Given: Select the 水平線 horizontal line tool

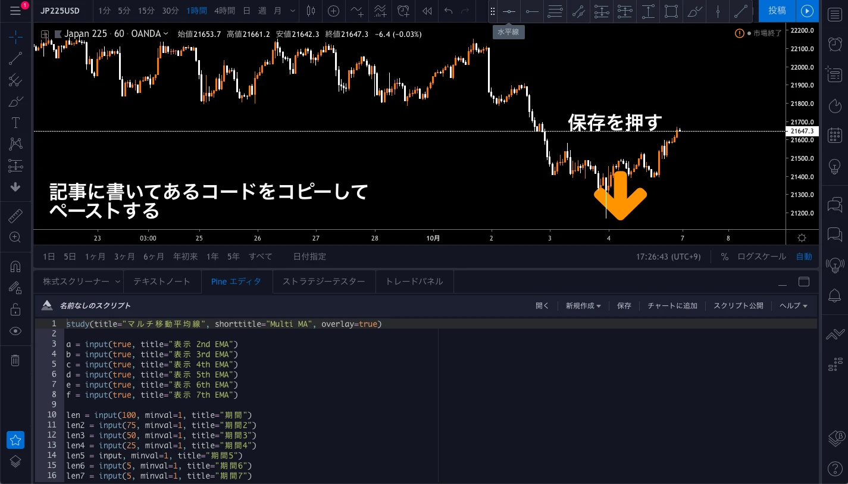Looking at the screenshot, I should pos(508,11).
